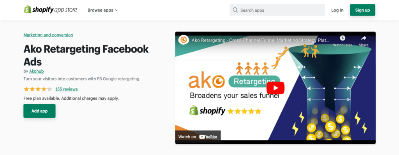The height and width of the screenshot is (155, 399).
Task: Click the video title text
Action: tap(260, 40)
